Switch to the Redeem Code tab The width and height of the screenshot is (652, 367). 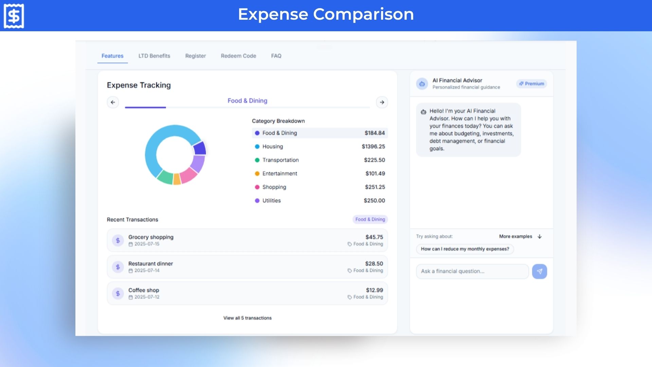point(238,56)
